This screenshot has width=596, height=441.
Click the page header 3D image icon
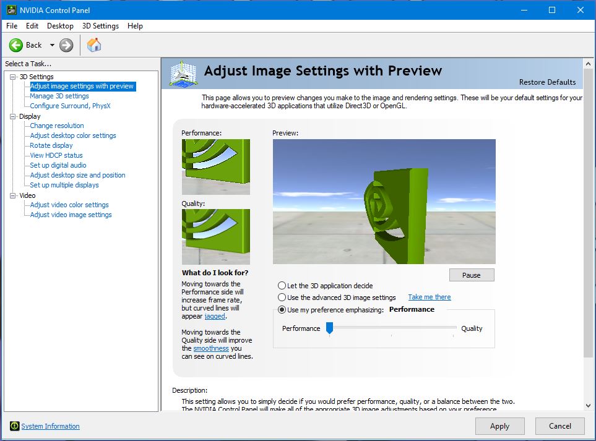click(x=184, y=74)
